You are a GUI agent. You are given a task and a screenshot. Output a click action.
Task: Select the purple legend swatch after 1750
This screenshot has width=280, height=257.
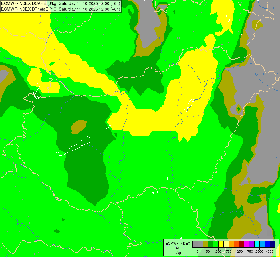(252, 244)
